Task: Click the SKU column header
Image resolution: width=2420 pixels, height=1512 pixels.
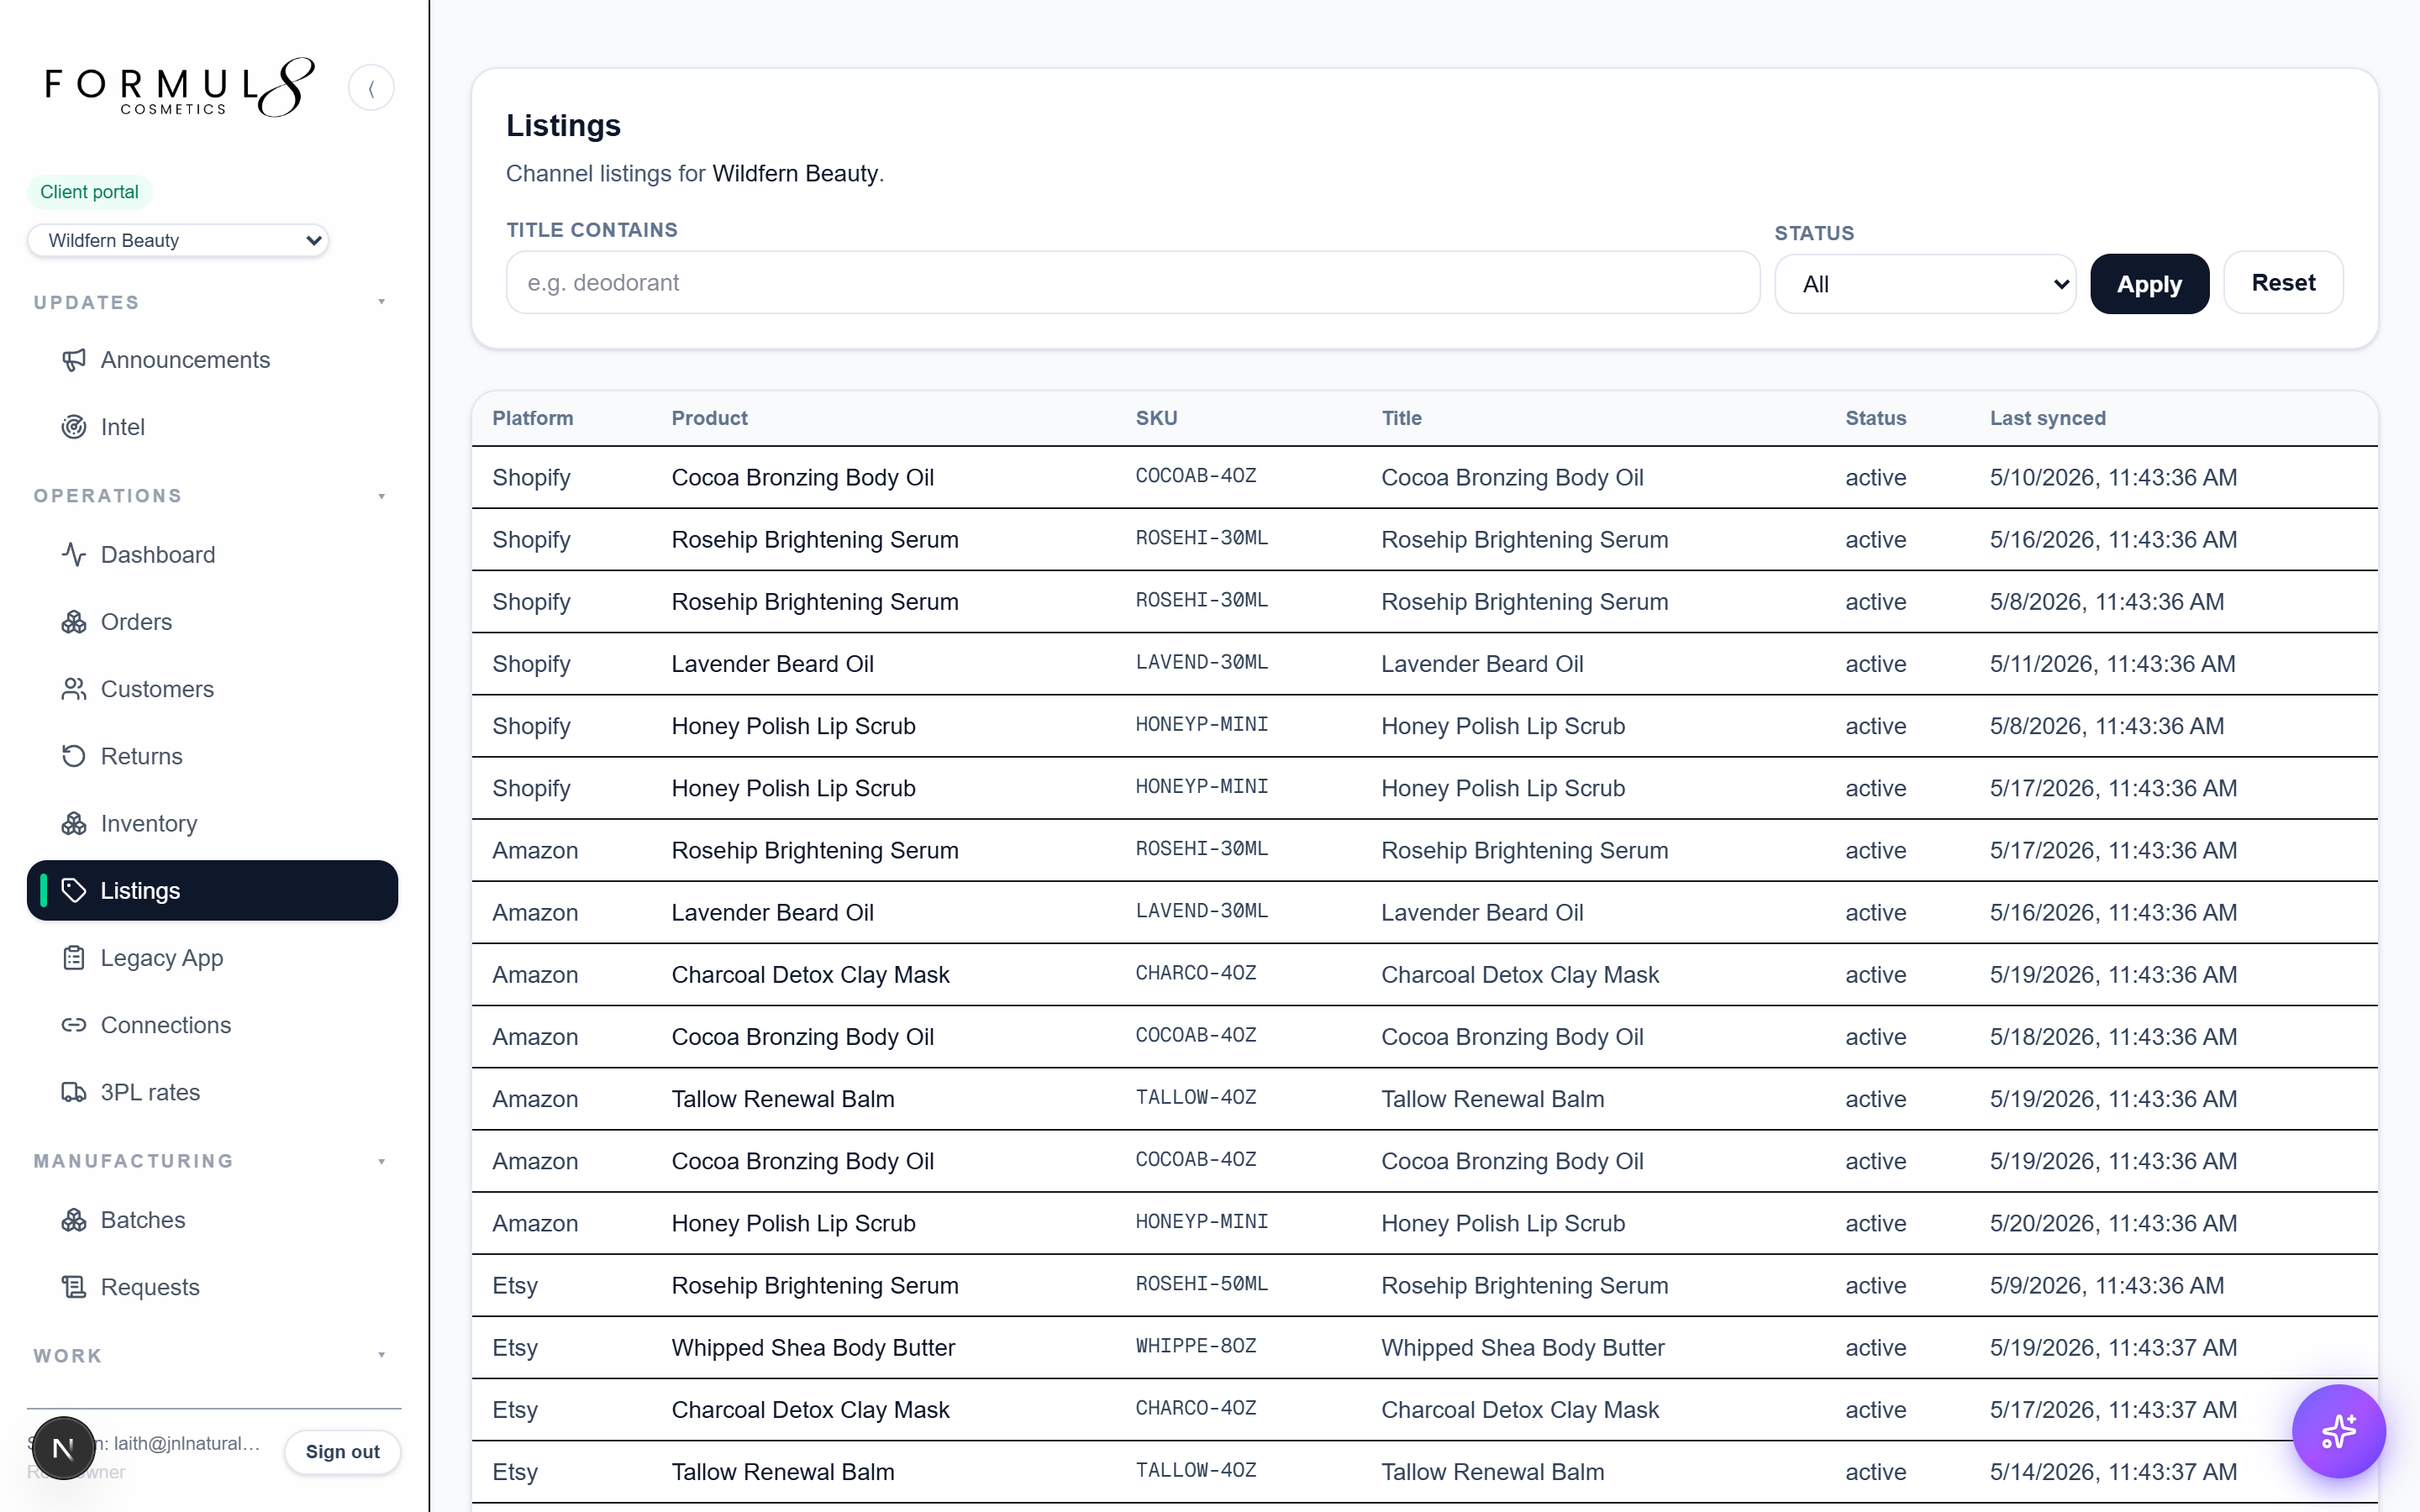Action: [1156, 418]
